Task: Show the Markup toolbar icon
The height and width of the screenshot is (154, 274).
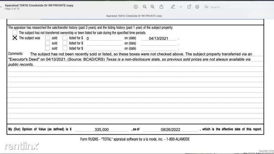Action: pyautogui.click(x=197, y=7)
